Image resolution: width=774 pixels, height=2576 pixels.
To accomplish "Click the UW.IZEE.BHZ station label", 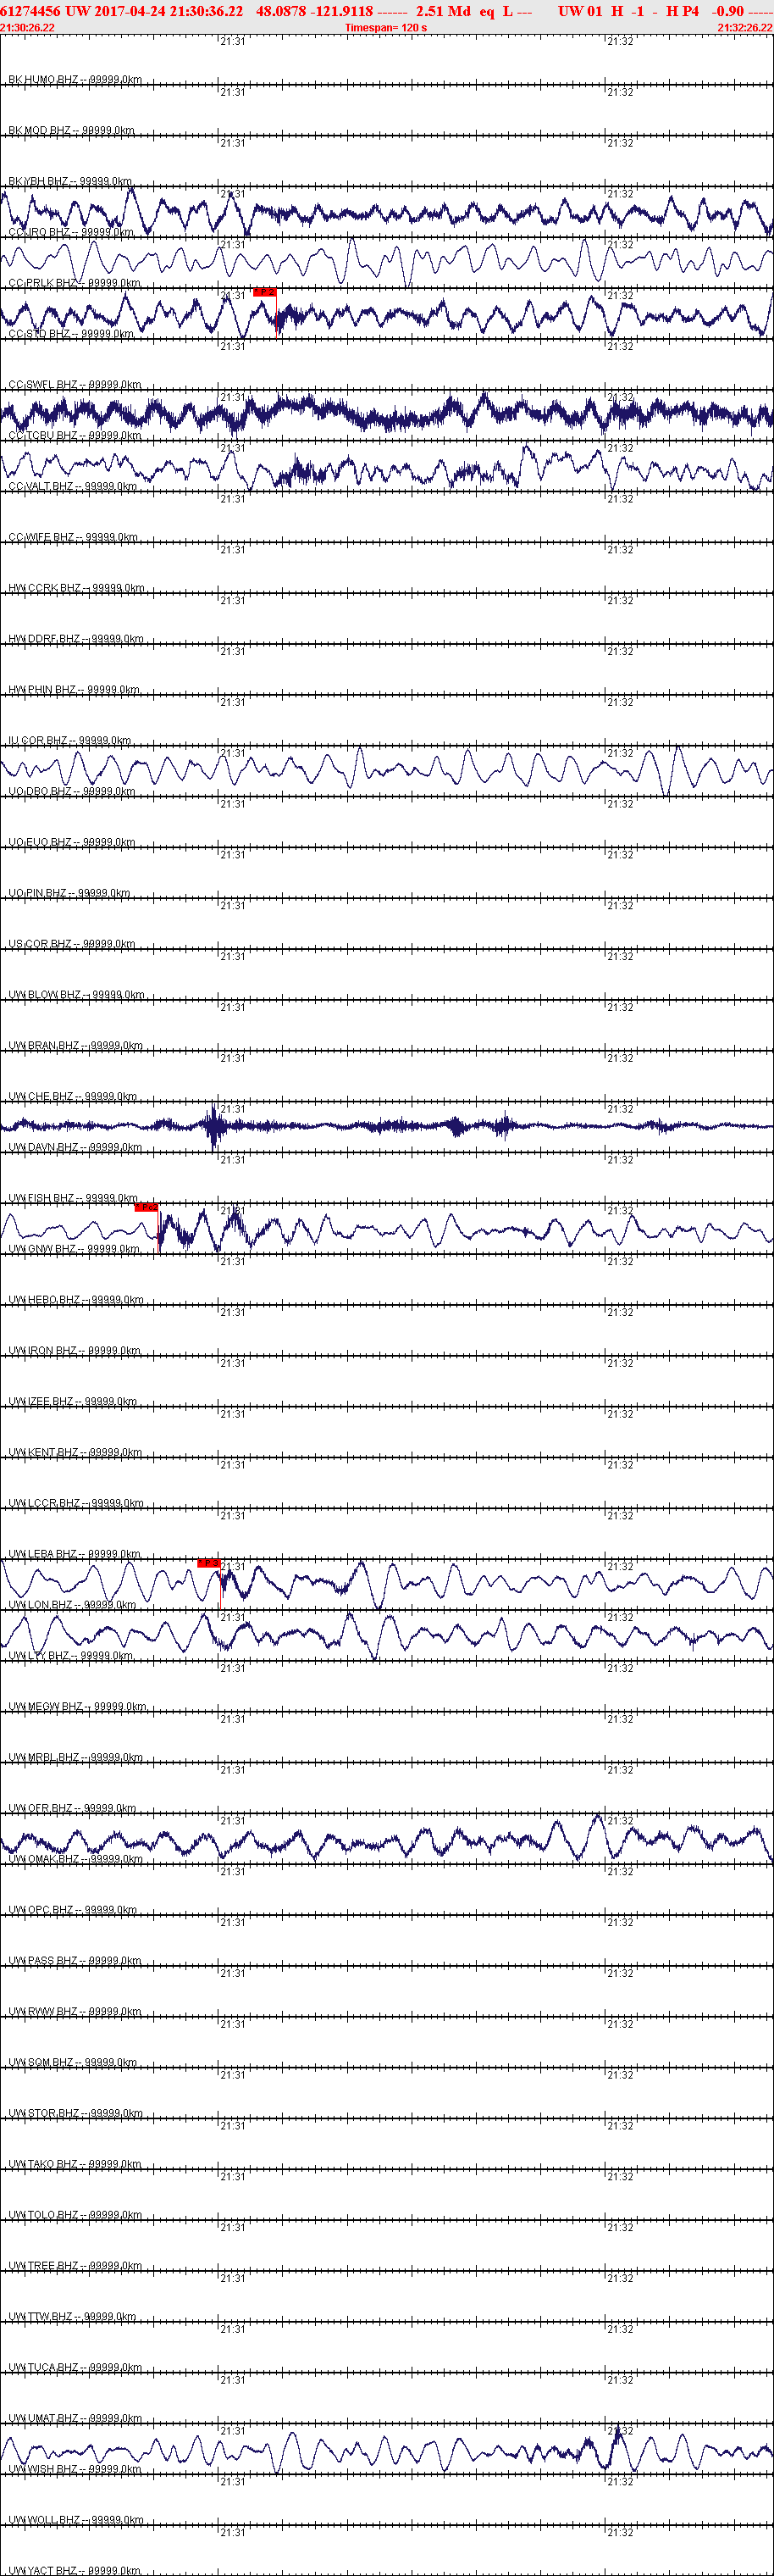I will pyautogui.click(x=73, y=1402).
